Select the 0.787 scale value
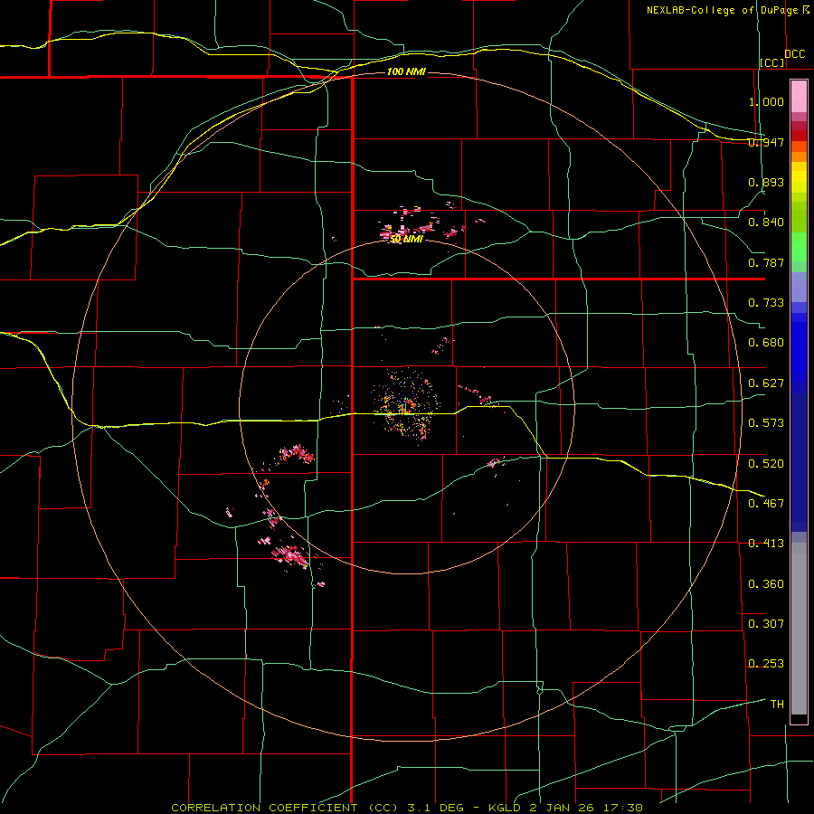The width and height of the screenshot is (814, 814). 766,262
